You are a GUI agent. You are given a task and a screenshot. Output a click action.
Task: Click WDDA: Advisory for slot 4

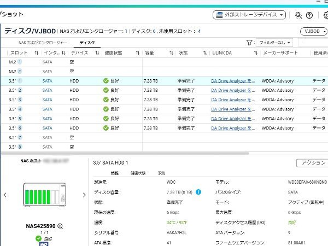pos(278,109)
